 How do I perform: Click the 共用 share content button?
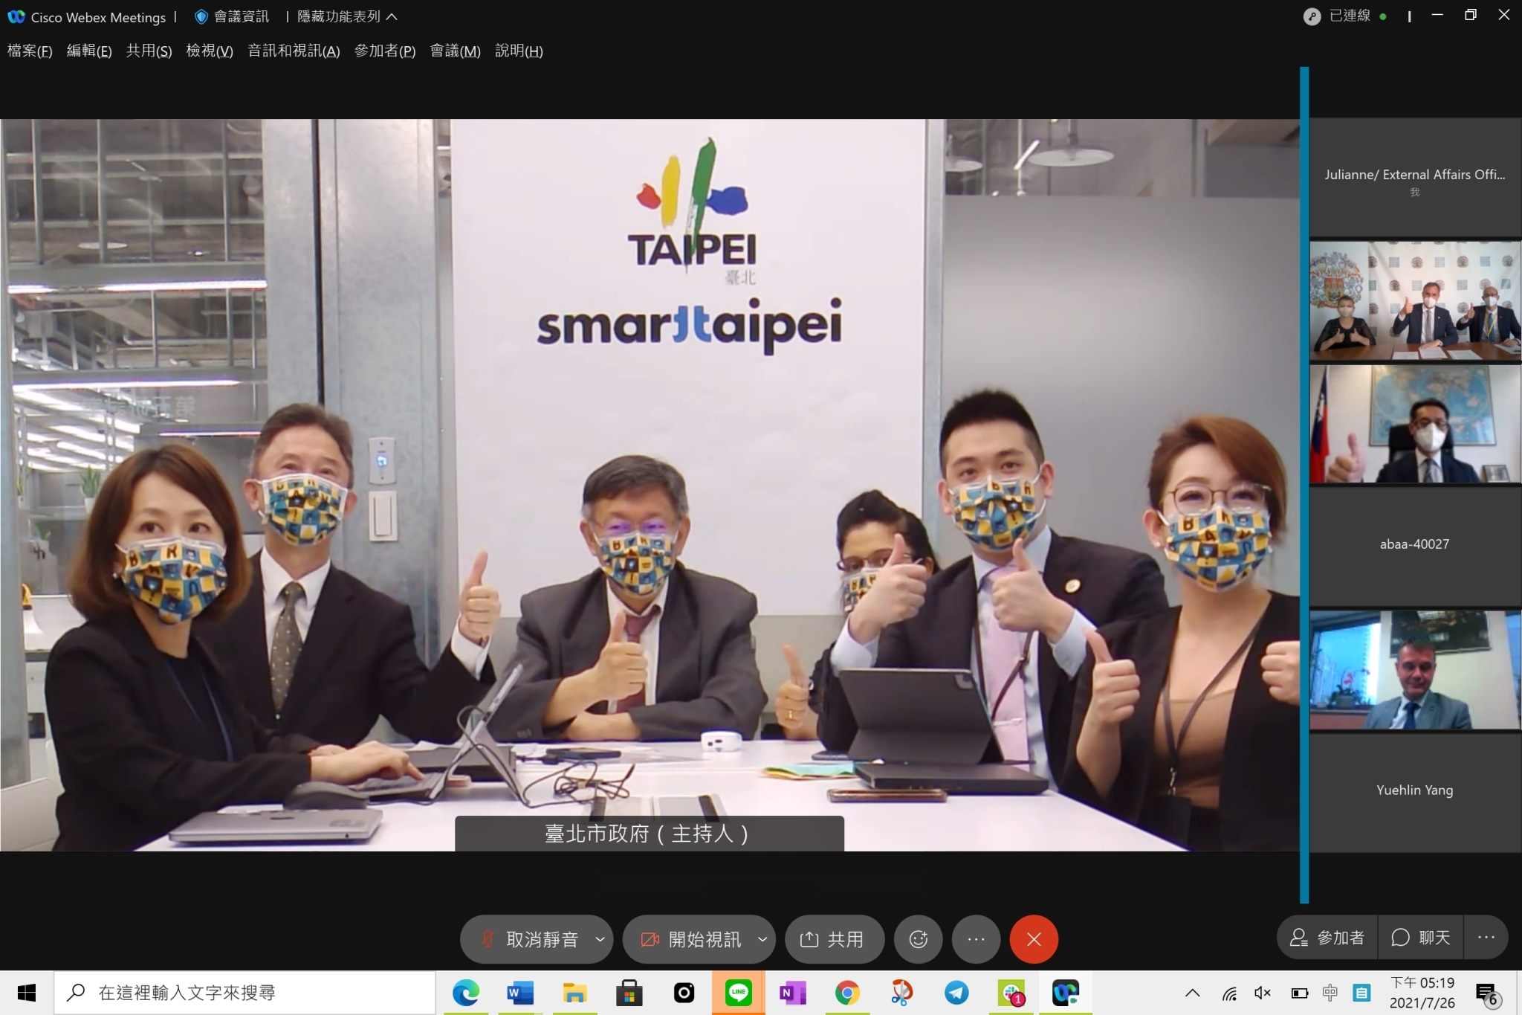coord(834,939)
